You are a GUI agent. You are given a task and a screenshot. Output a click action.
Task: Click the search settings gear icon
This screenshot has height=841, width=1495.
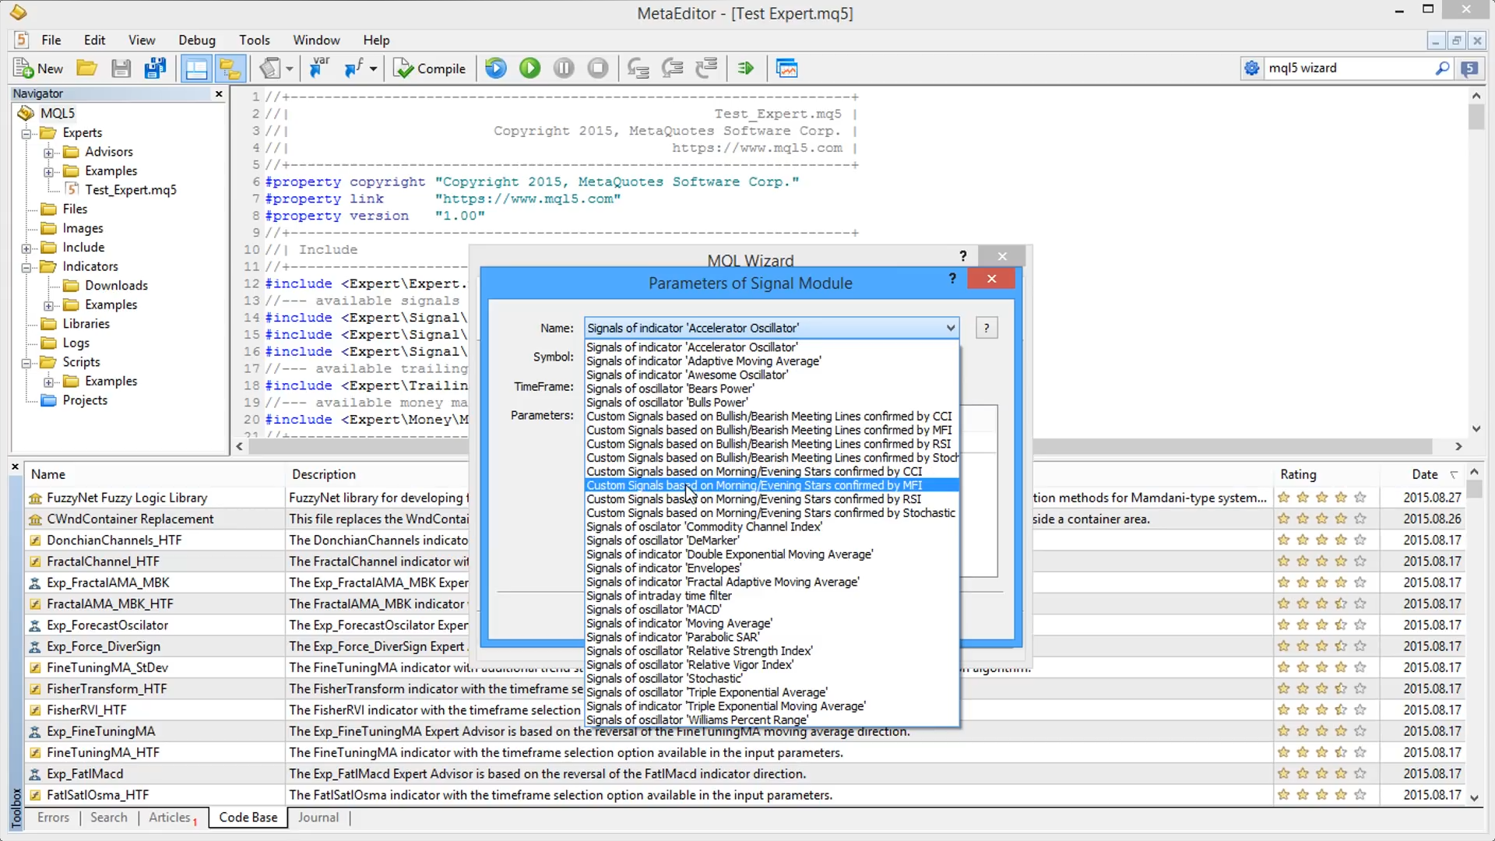[1251, 69]
